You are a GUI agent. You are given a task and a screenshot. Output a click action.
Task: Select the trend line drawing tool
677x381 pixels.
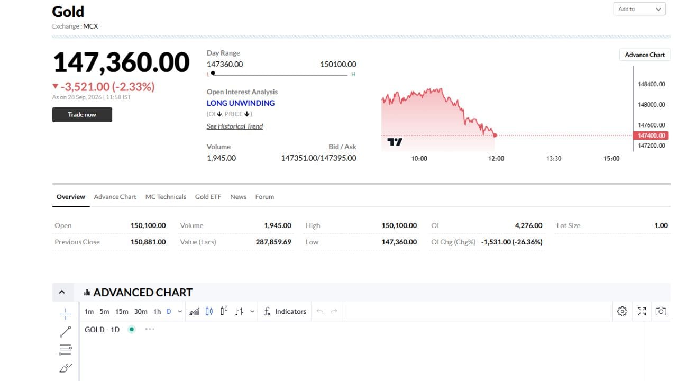click(x=66, y=332)
